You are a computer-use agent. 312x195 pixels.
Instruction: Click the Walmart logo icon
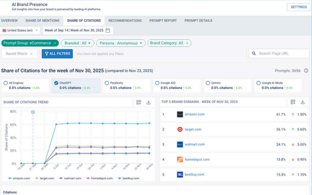click(x=180, y=144)
